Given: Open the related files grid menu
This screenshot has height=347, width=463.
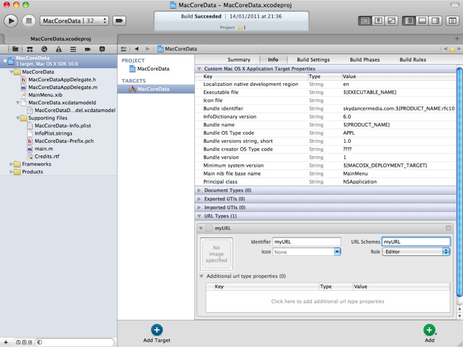Looking at the screenshot, I should (x=123, y=49).
